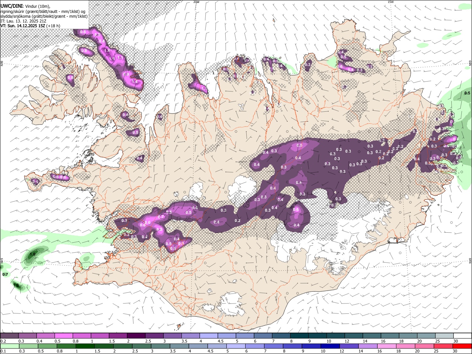472x354 pixels.
Task: Select the 0.5–0.8 bright pink swatch in upper legend row
Action: pos(63,336)
